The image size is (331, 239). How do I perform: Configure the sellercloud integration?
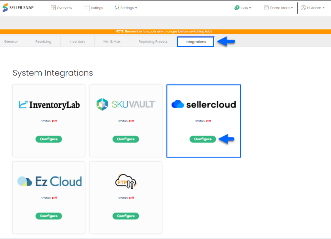[x=203, y=139]
